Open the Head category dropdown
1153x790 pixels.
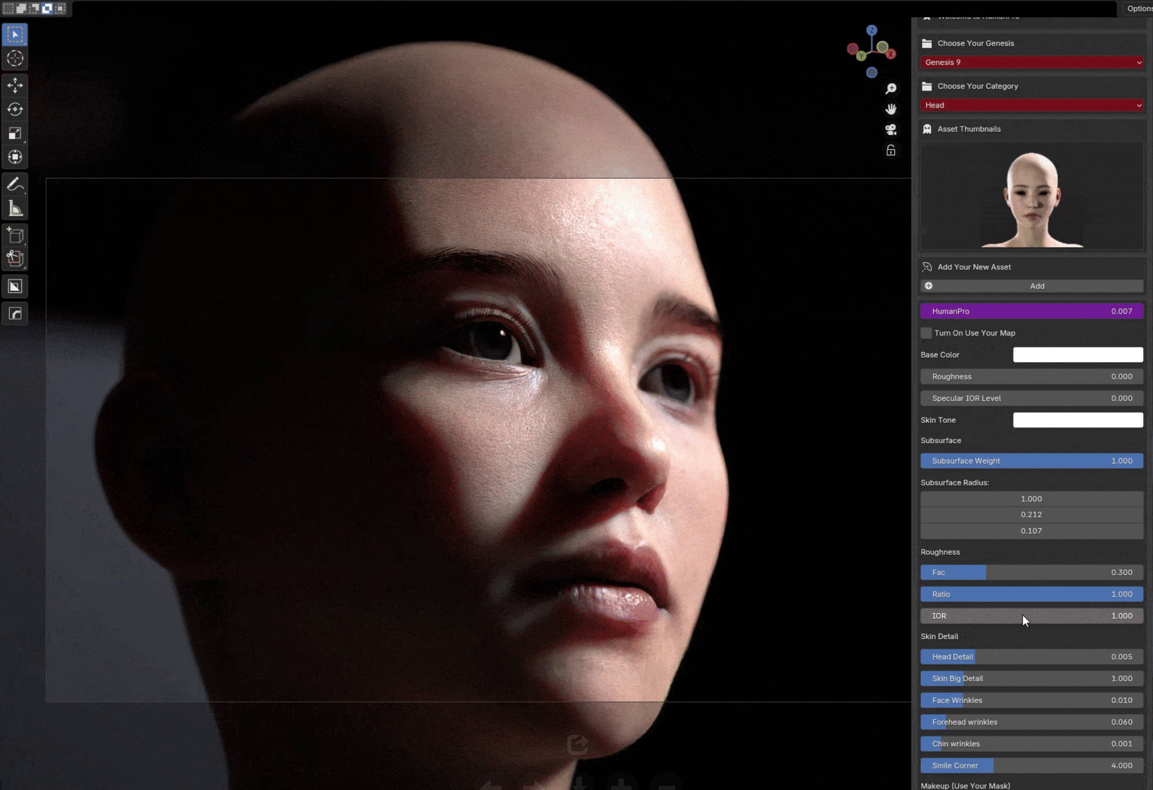(x=1031, y=105)
